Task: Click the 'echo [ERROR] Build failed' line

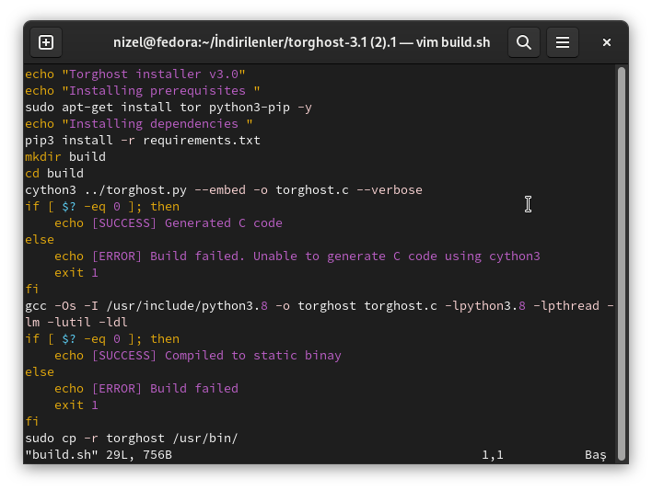Action: click(146, 389)
